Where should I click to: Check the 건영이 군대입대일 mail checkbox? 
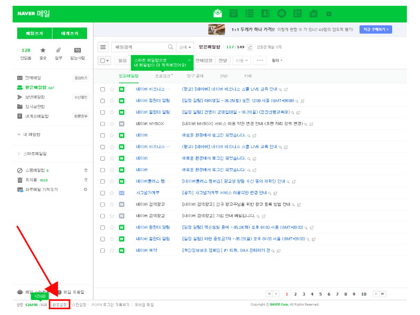pos(102,112)
